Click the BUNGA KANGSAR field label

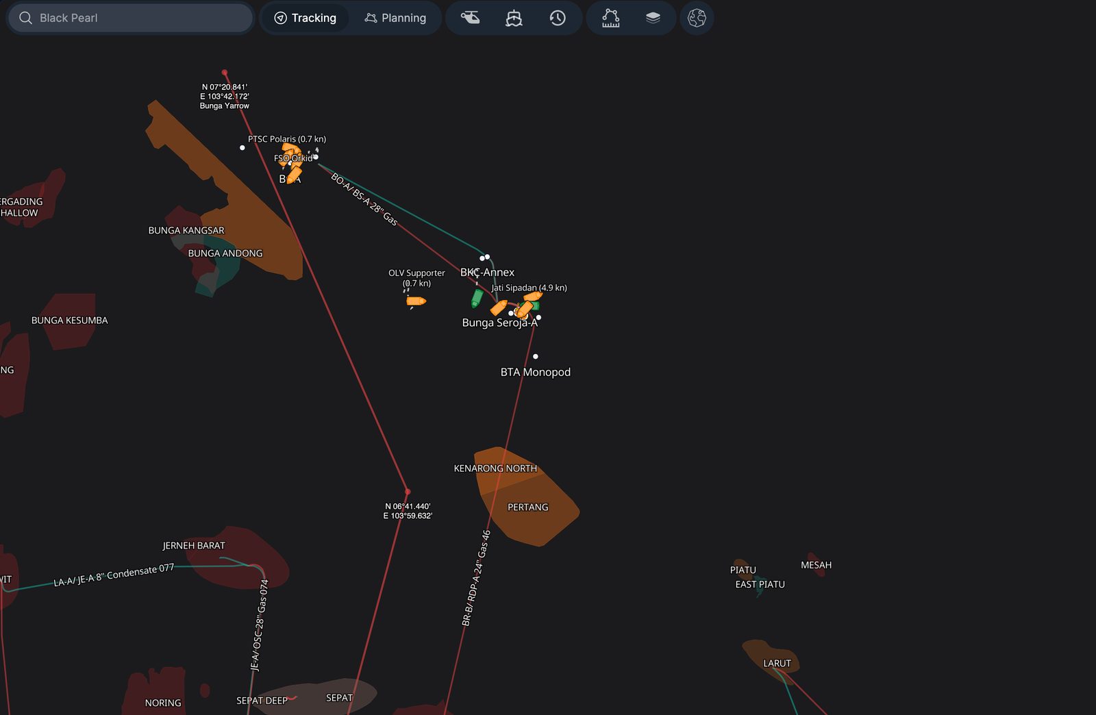click(x=186, y=231)
